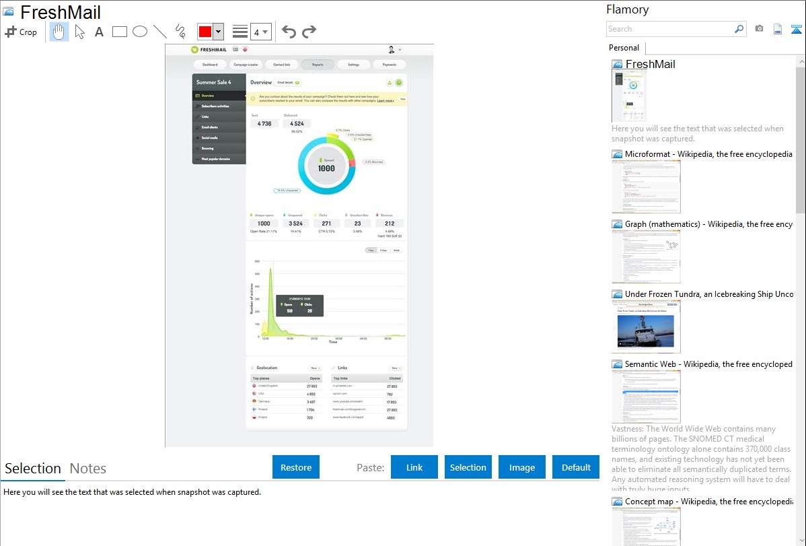Click the red color swatch
The height and width of the screenshot is (546, 806).
pyautogui.click(x=205, y=32)
